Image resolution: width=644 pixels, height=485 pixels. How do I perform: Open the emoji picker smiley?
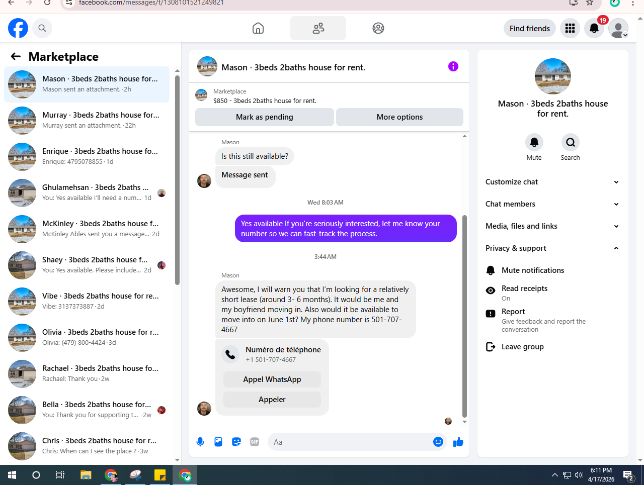point(438,442)
